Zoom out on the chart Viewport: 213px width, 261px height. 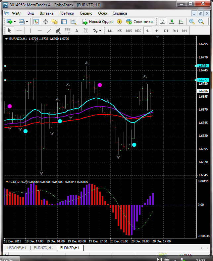tap(201, 22)
